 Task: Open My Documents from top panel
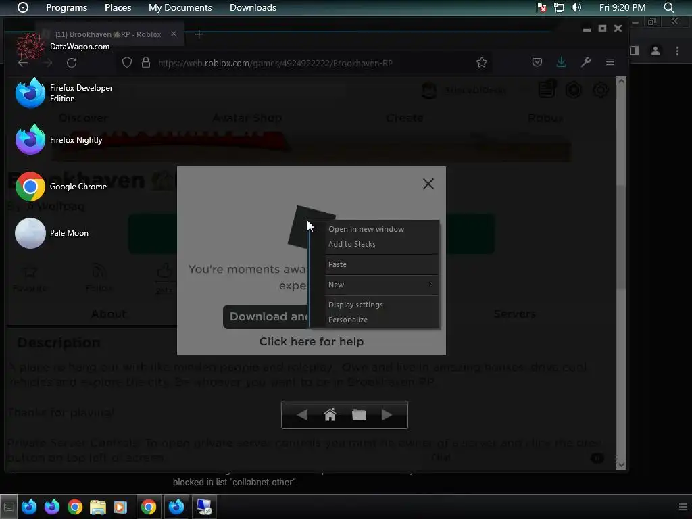(180, 7)
